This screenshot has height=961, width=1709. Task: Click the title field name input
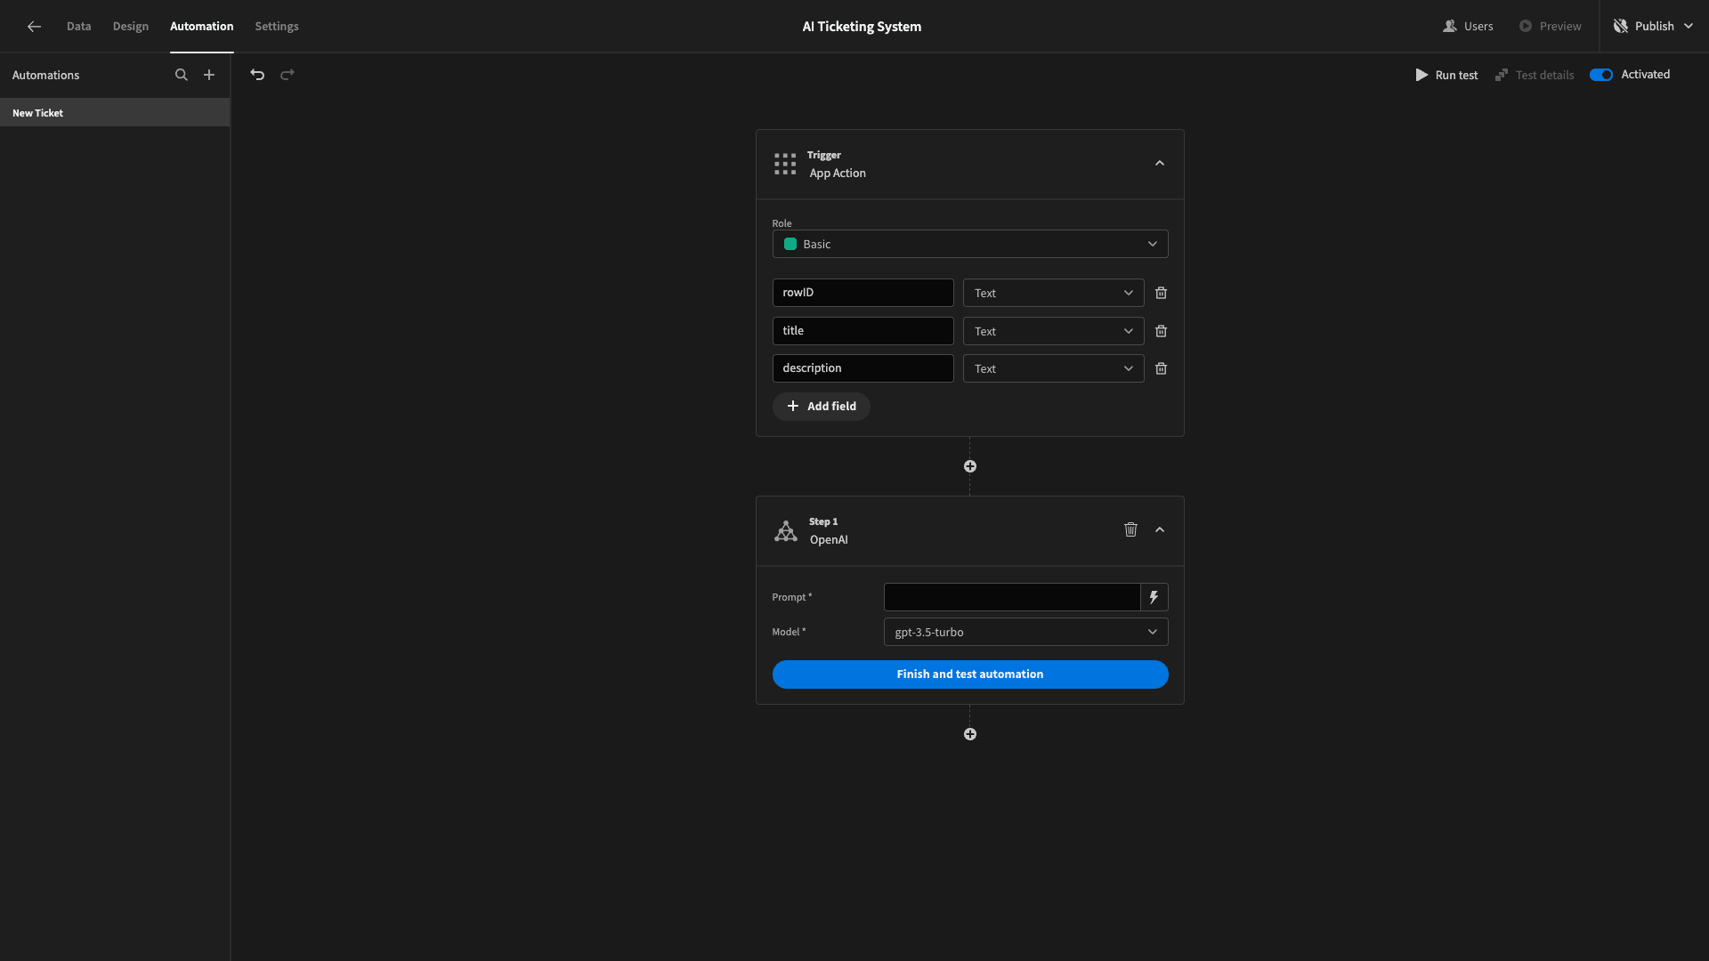pos(863,331)
